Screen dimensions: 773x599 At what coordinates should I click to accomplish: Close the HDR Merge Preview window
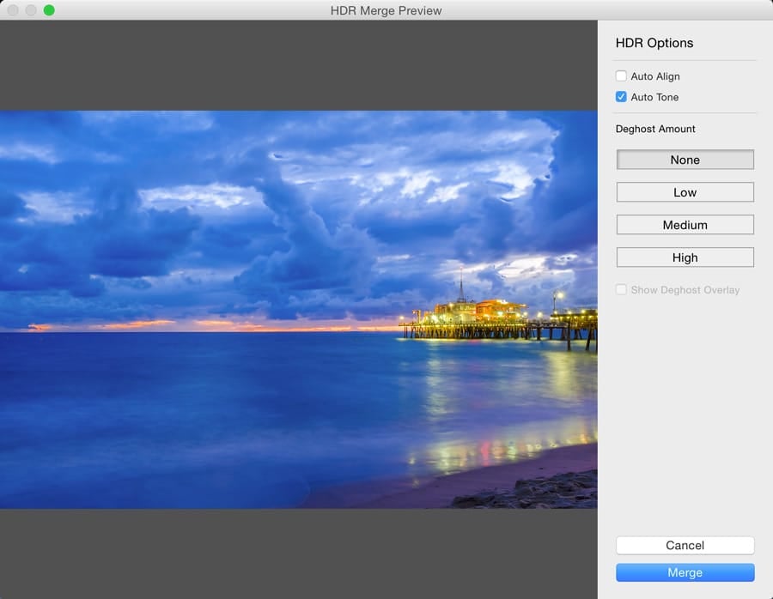pyautogui.click(x=14, y=9)
